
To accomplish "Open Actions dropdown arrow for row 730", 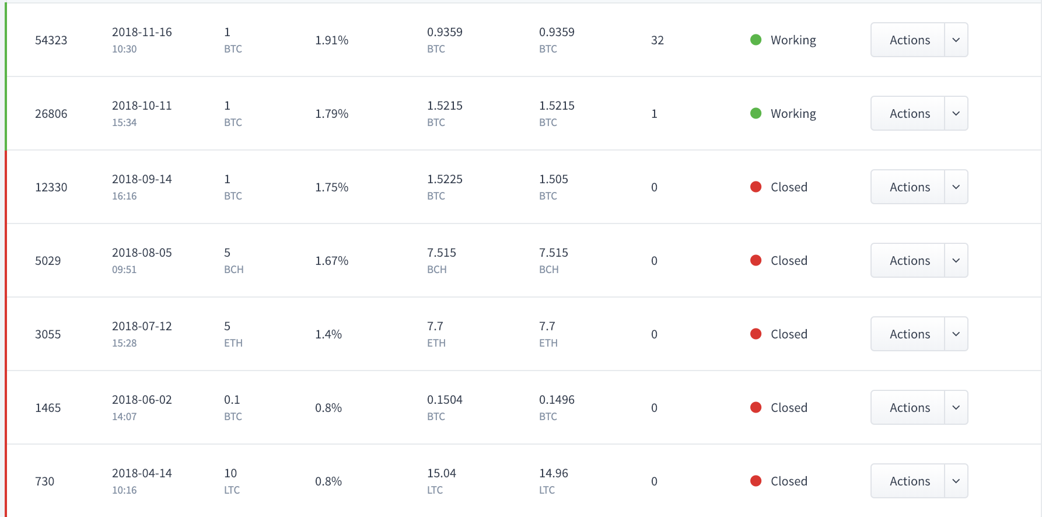I will click(956, 481).
